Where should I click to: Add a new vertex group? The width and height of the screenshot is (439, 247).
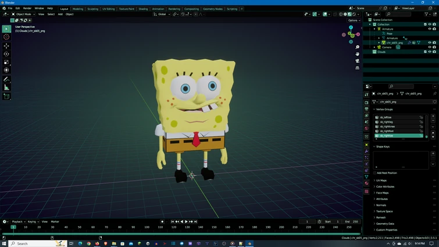[433, 116]
